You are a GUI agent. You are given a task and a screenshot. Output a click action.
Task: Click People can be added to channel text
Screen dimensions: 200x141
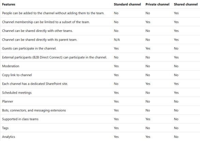pos(53,13)
